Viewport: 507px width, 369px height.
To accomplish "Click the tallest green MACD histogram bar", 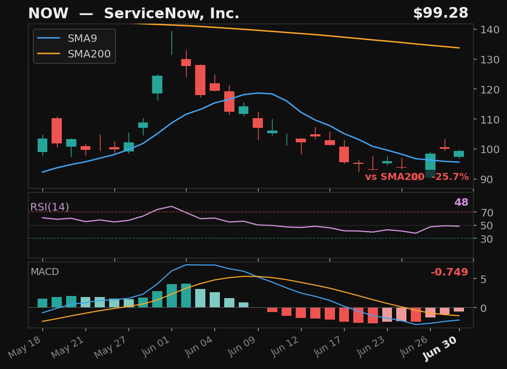I will pyautogui.click(x=186, y=295).
